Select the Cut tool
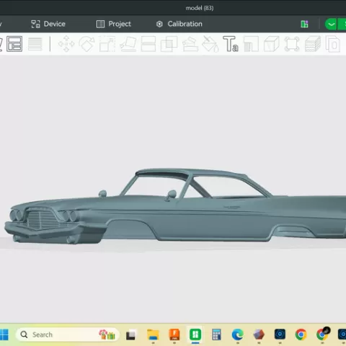The height and width of the screenshot is (346, 346). coord(148,44)
